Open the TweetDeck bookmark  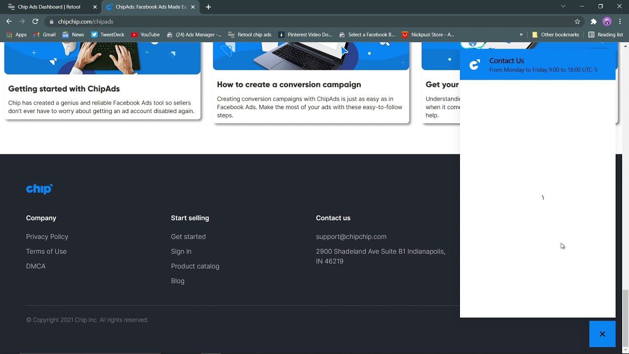(x=108, y=34)
